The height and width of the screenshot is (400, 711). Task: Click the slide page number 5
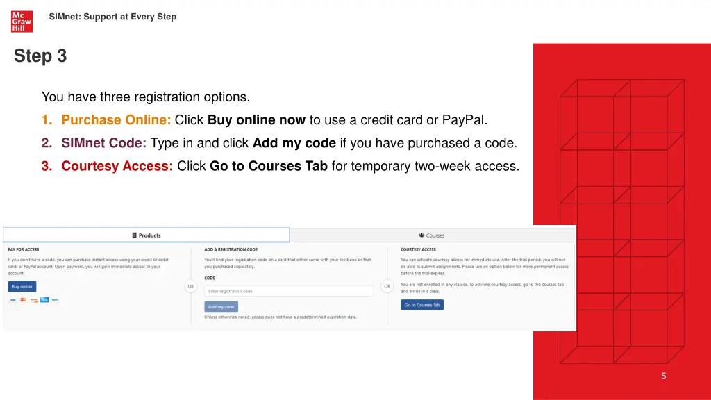(663, 376)
